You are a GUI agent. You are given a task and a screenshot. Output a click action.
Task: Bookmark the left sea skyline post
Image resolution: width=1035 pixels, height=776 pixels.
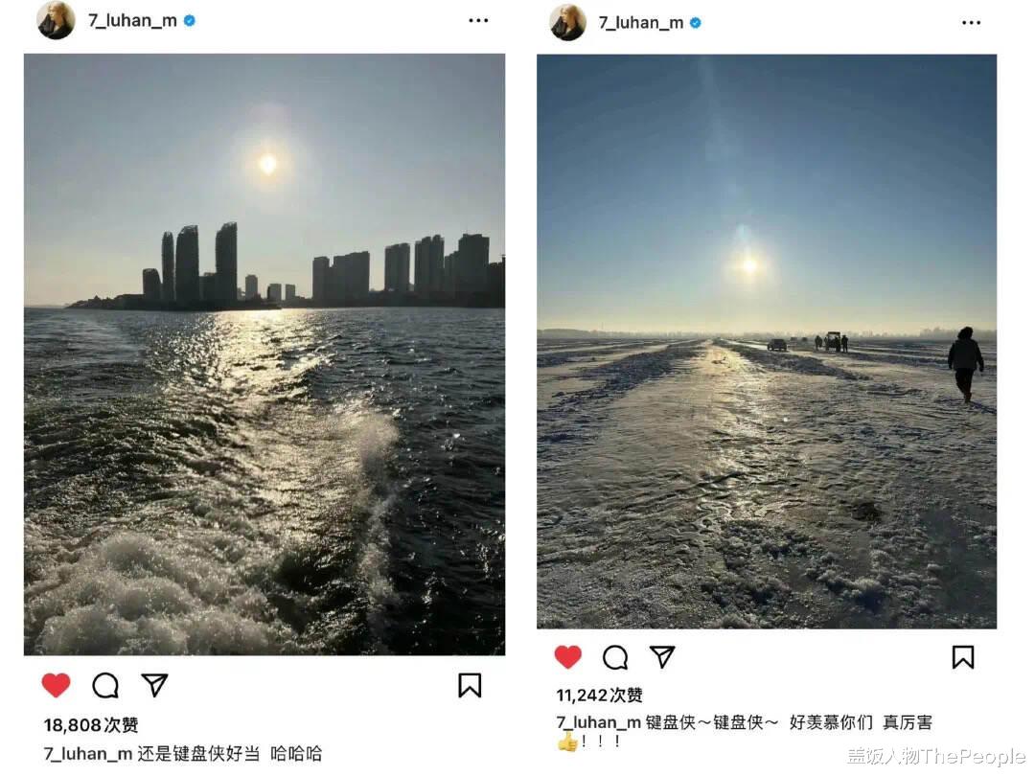point(470,685)
